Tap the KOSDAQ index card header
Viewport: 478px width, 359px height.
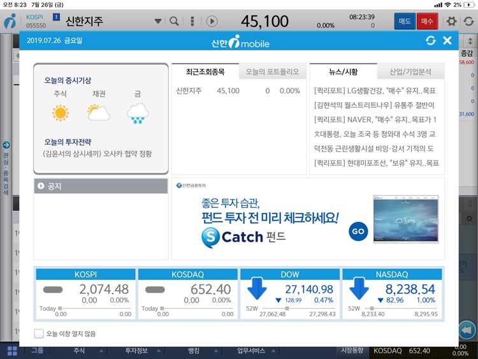[188, 274]
